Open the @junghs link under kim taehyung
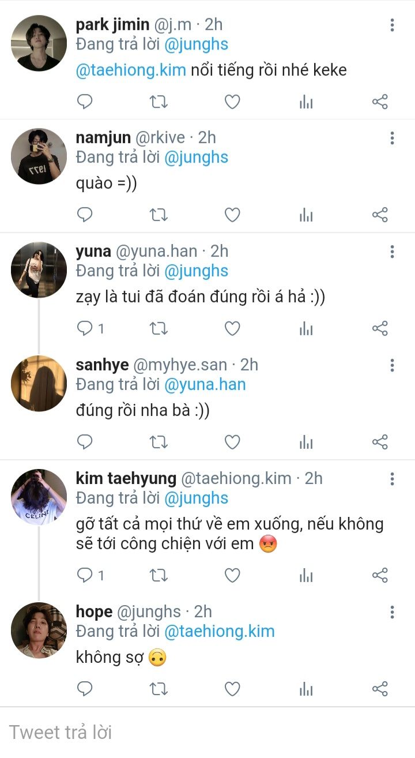 pyautogui.click(x=196, y=498)
